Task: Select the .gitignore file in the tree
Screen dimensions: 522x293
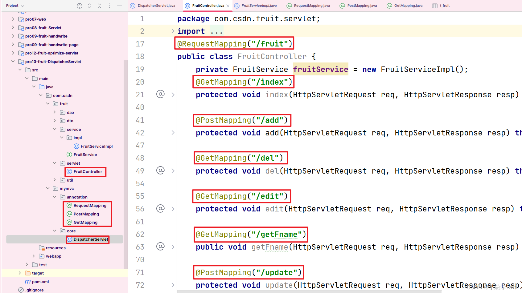Action: [x=34, y=290]
